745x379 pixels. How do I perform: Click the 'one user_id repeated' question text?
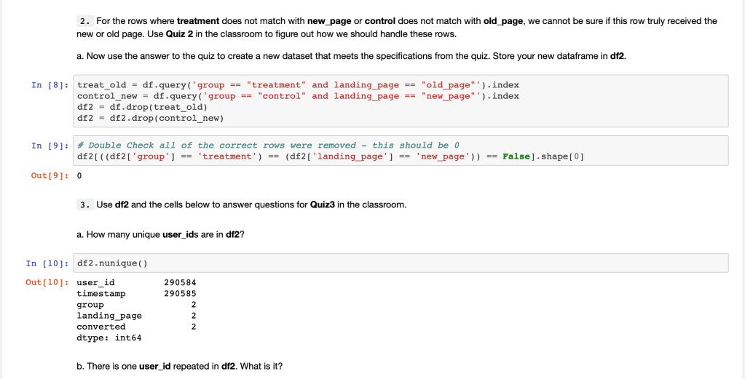point(179,366)
